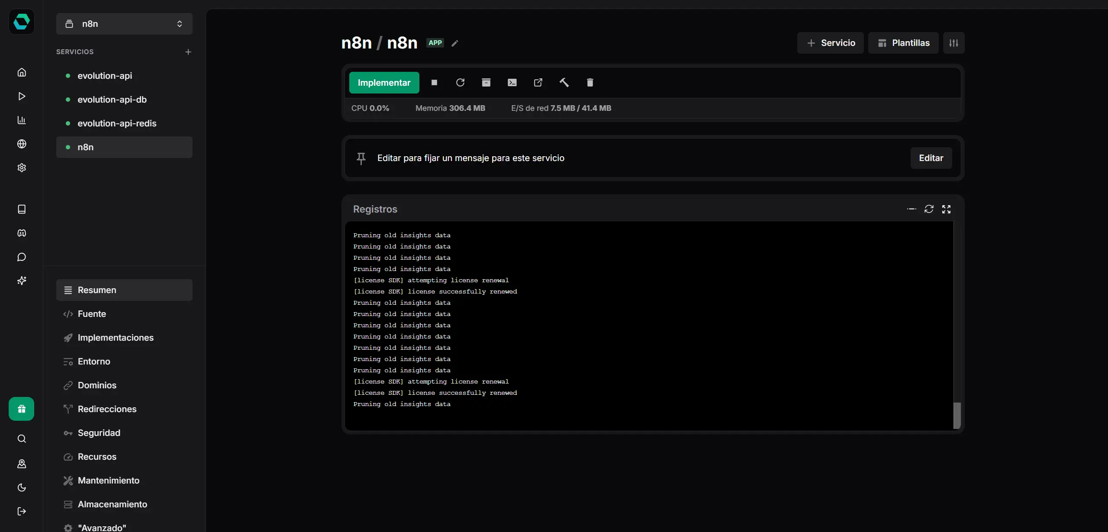Image resolution: width=1108 pixels, height=532 pixels.
Task: Open the service external link icon
Action: click(x=538, y=83)
